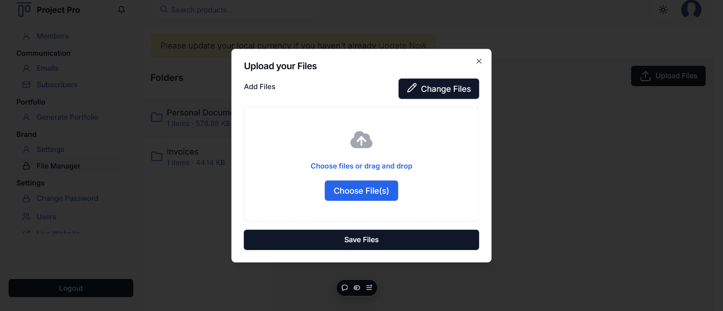The width and height of the screenshot is (723, 311).
Task: Click the Save Files button
Action: coord(361,240)
